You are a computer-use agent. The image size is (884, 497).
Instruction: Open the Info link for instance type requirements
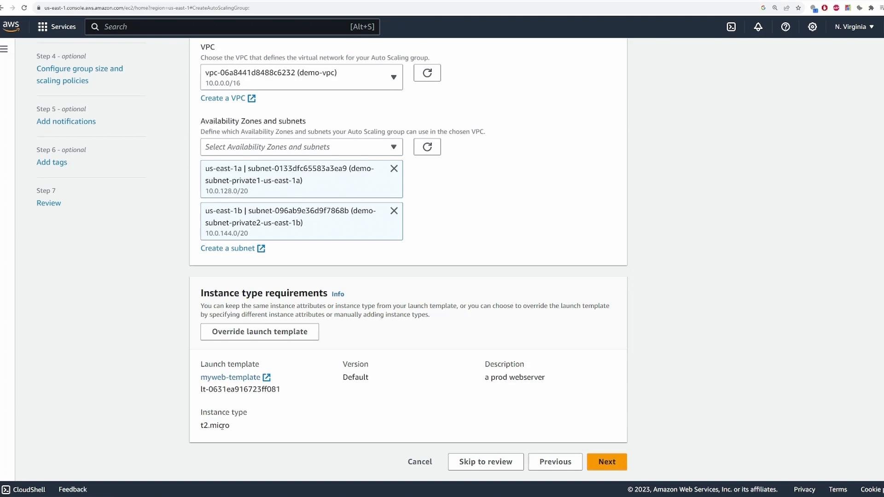[338, 294]
